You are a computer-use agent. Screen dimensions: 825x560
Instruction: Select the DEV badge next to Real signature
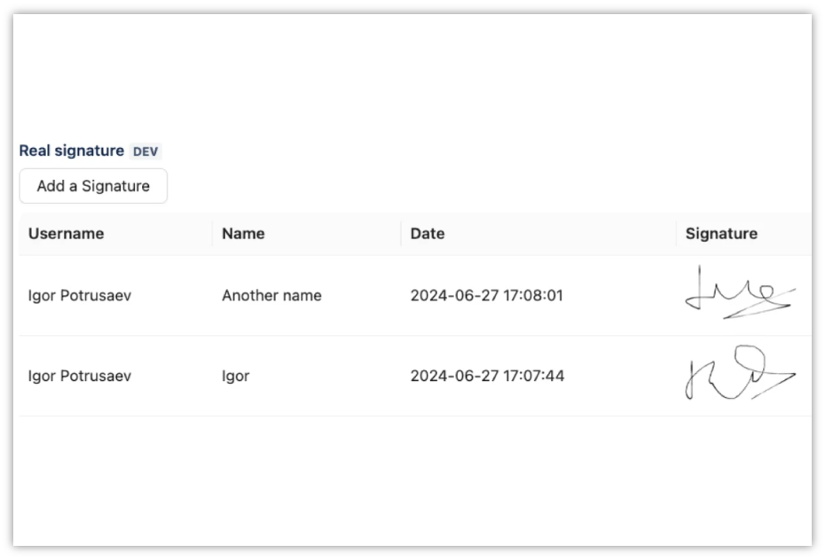pyautogui.click(x=145, y=152)
